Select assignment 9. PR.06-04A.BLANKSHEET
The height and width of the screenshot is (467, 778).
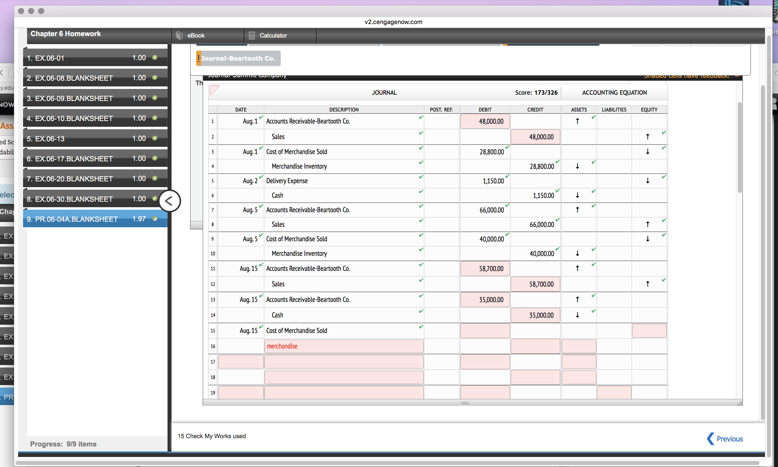pos(72,219)
